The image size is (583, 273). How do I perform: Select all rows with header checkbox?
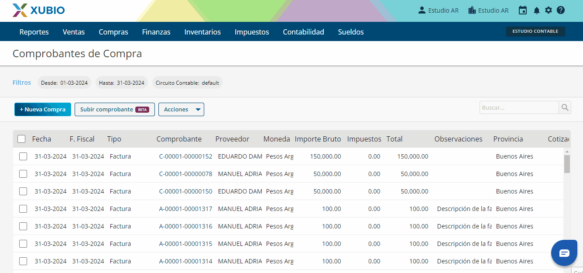tap(21, 139)
